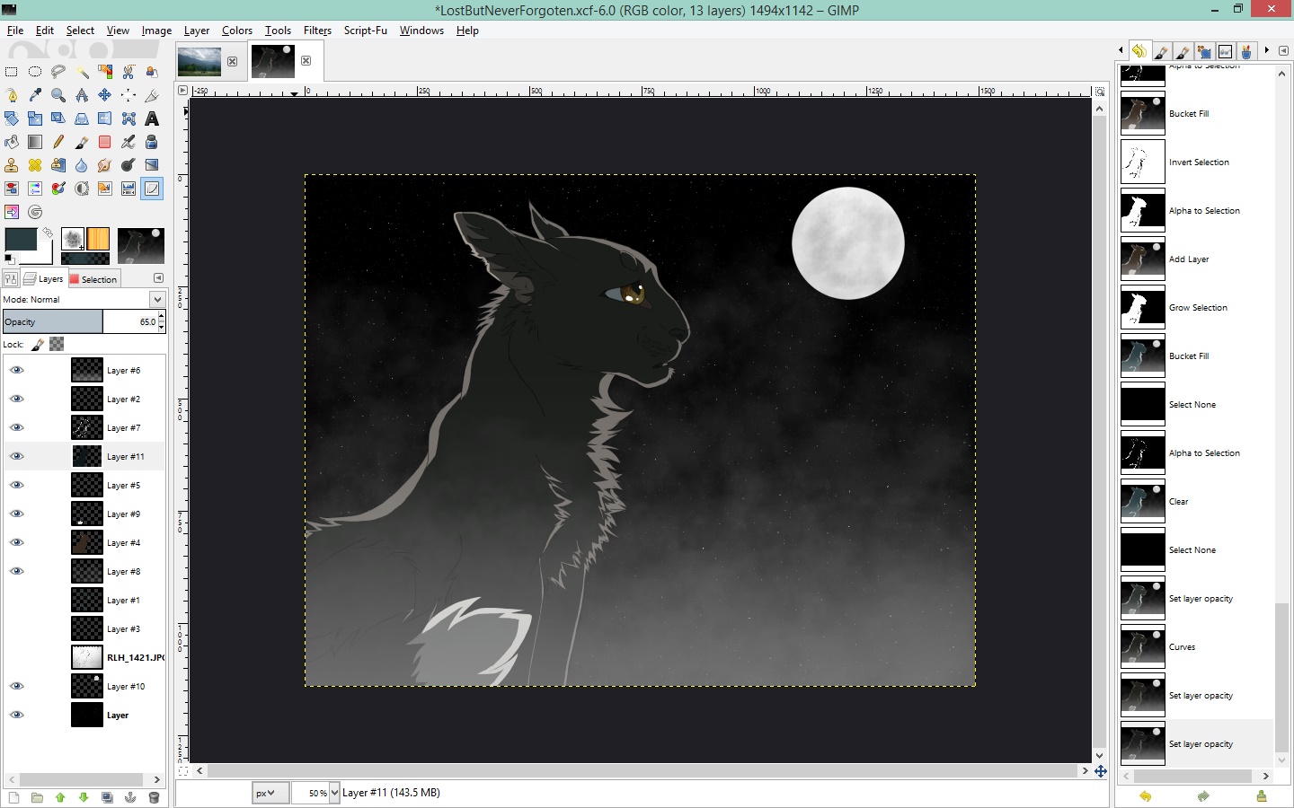
Task: Open the Script-Fu menu
Action: (365, 30)
